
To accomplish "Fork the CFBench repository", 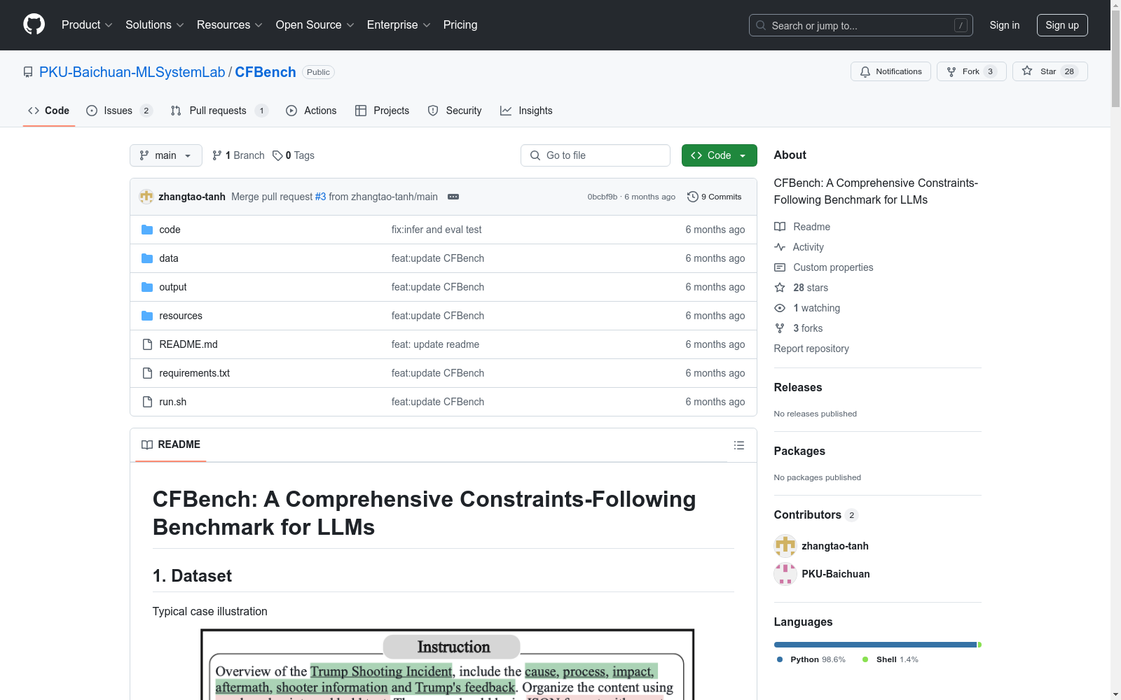I will [971, 71].
